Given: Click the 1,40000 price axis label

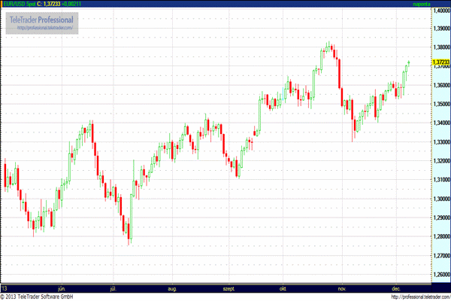Looking at the screenshot, I should [x=441, y=11].
